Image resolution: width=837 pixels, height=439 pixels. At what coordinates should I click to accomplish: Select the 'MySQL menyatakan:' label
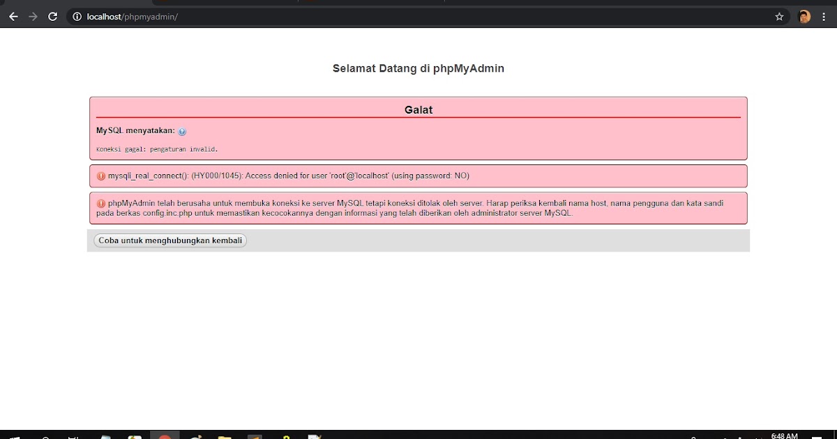tap(135, 131)
